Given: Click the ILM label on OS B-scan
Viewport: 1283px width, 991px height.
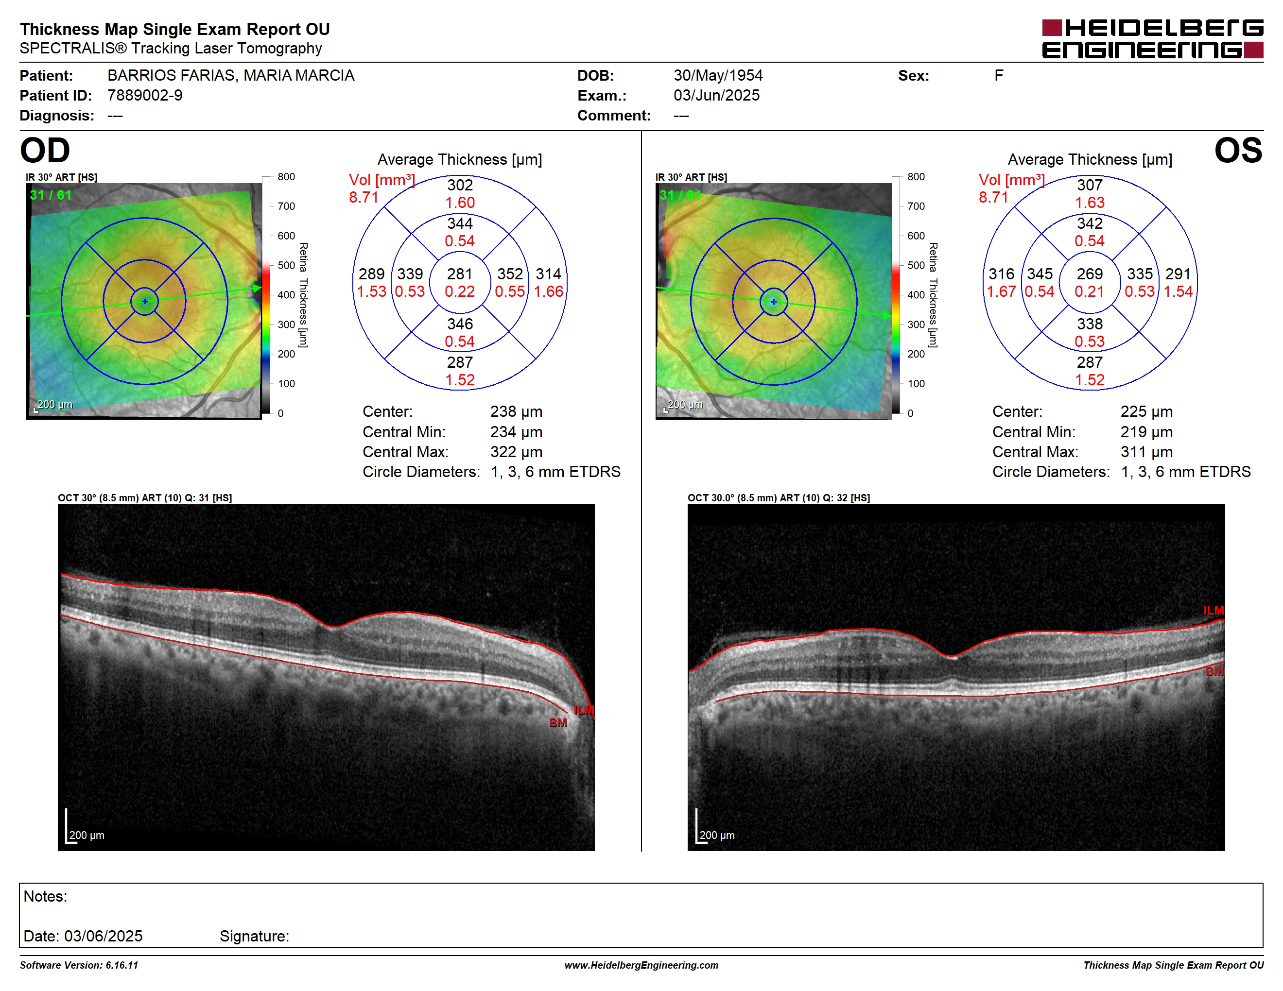Looking at the screenshot, I should click(x=1213, y=611).
